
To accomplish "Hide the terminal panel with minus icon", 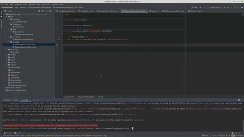I will tap(242, 100).
